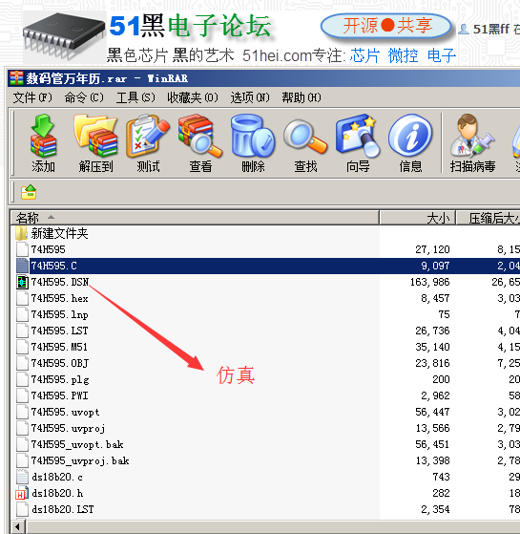Open the 命令(C) menu

(x=84, y=97)
